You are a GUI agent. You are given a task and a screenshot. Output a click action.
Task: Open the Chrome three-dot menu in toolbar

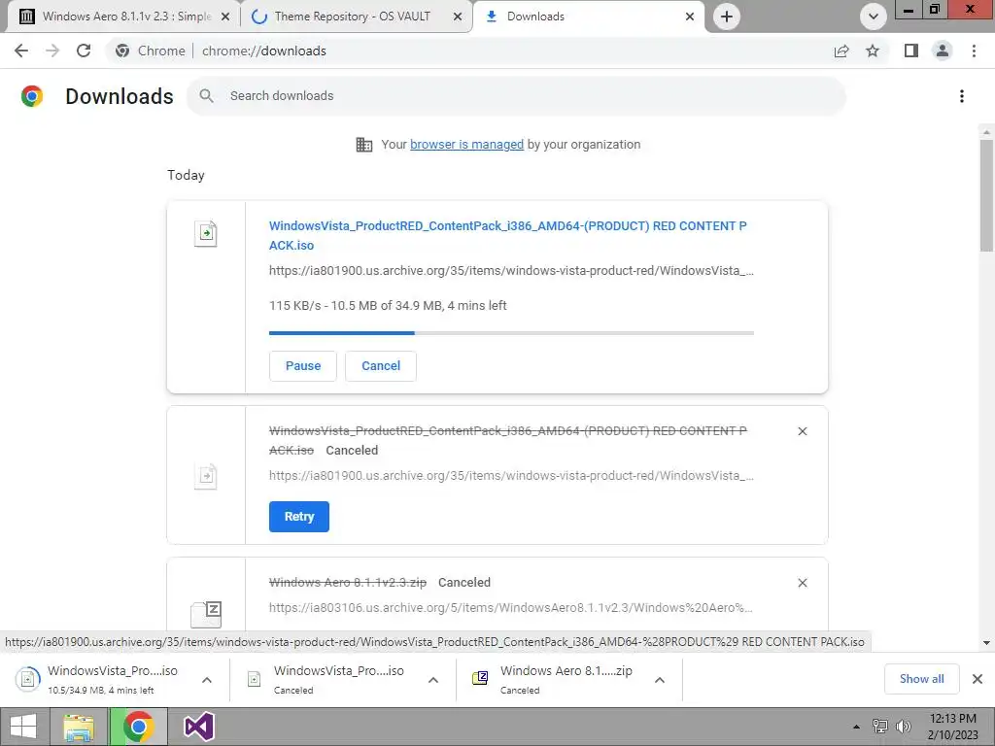click(974, 51)
